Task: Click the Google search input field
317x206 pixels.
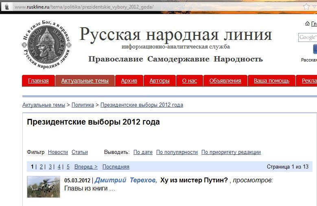Action: [307, 37]
